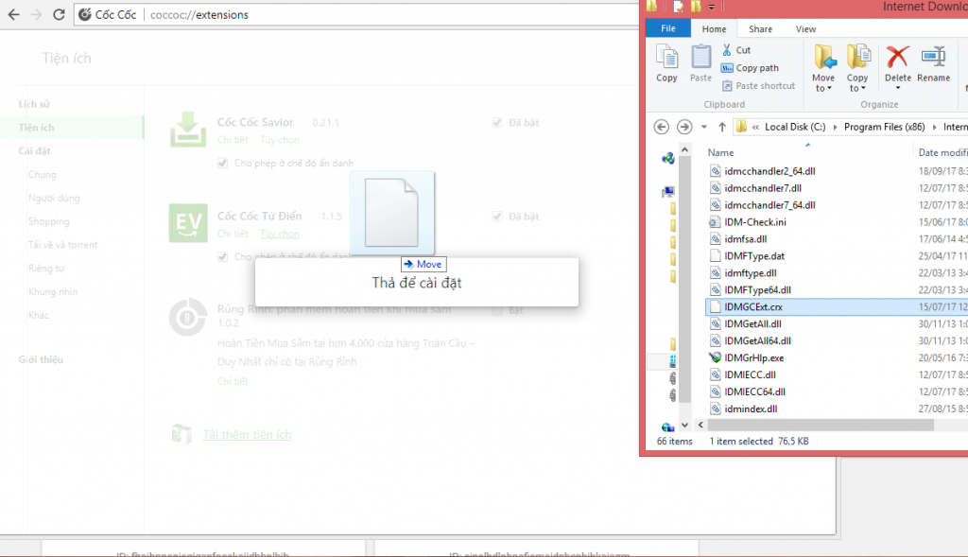Select file idmcchandler7_64.dll

(769, 205)
